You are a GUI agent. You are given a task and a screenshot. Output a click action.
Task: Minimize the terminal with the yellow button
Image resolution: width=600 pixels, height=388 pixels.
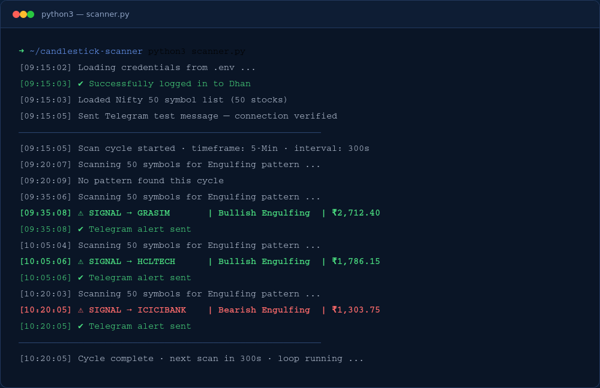click(x=23, y=14)
